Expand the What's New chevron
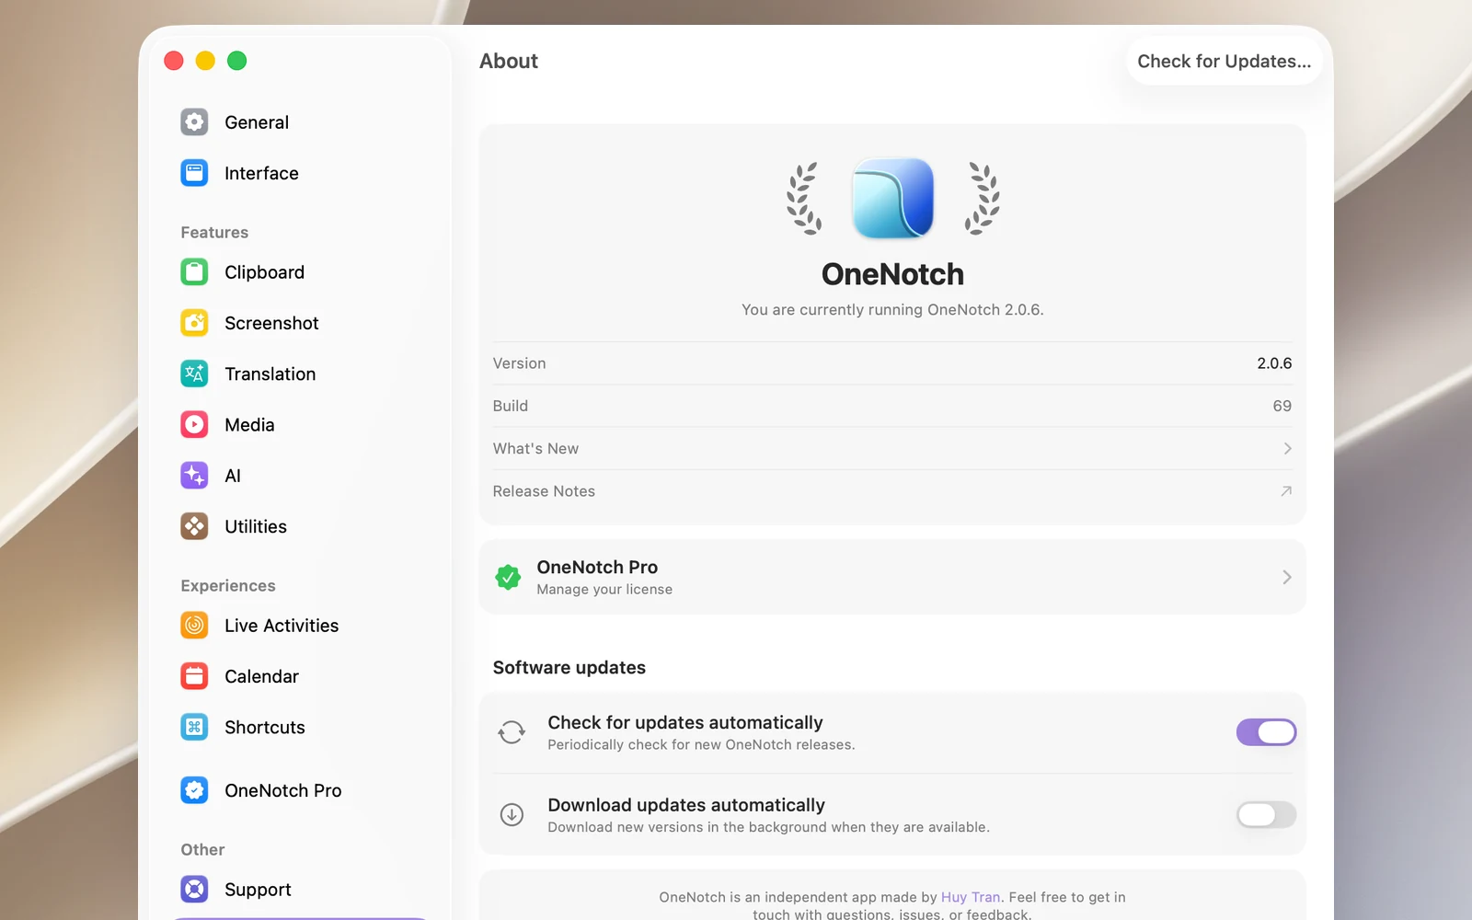This screenshot has height=920, width=1472. [x=1287, y=448]
